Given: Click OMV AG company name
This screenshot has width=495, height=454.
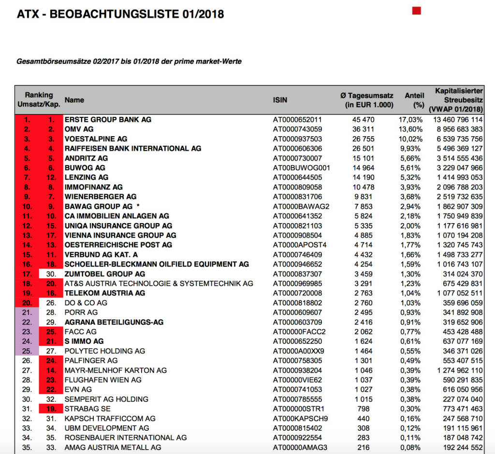Looking at the screenshot, I should click(79, 129).
